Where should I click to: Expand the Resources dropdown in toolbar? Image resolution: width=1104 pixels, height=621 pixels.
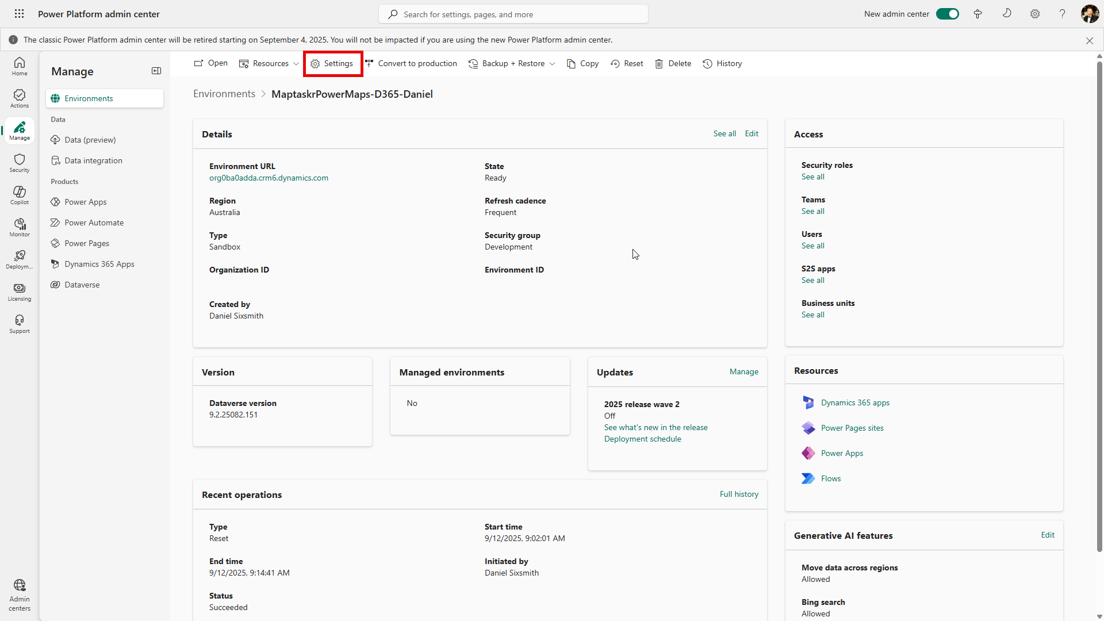coord(269,63)
